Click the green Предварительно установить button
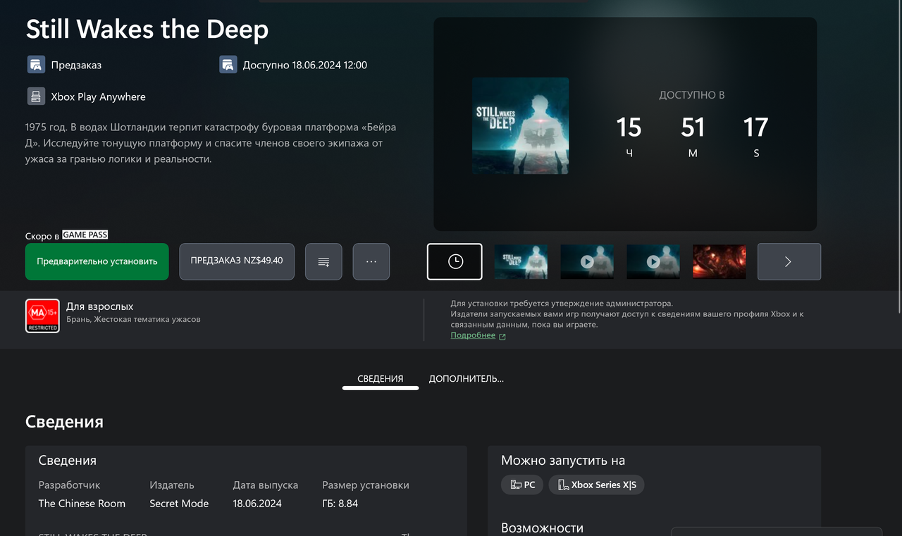Image resolution: width=902 pixels, height=536 pixels. pos(97,261)
